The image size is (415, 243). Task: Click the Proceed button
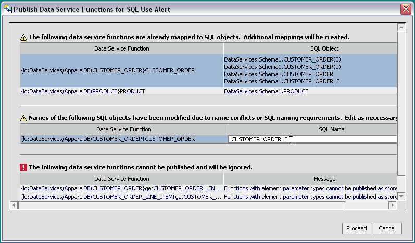[356, 228]
